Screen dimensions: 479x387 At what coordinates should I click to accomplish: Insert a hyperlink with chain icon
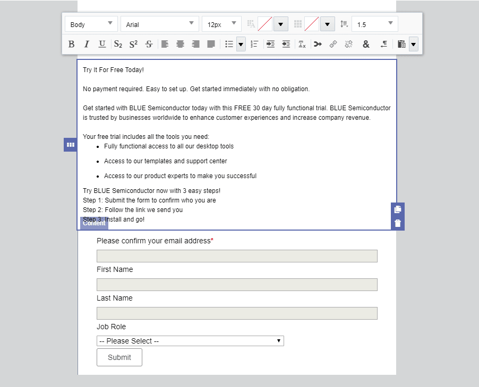click(x=333, y=44)
